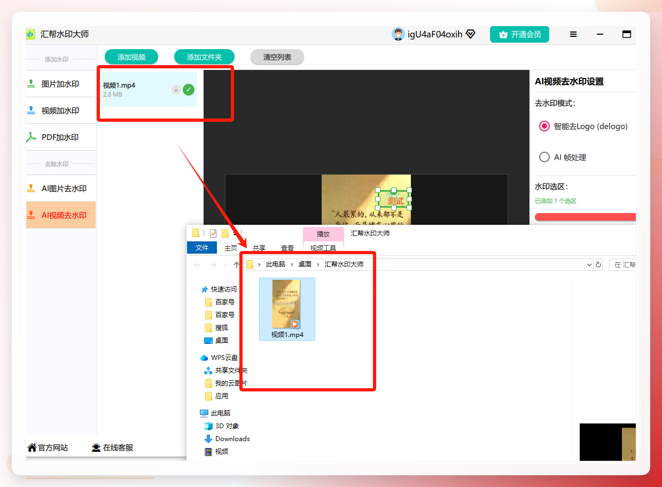
Task: Click the 清空列表 button
Action: pos(277,57)
